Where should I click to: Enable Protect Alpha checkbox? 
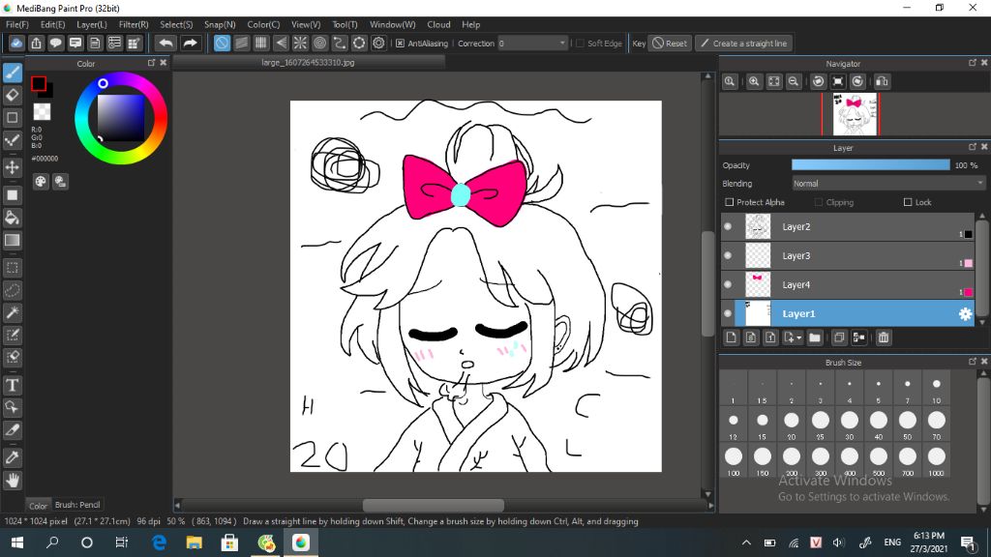[x=730, y=202]
